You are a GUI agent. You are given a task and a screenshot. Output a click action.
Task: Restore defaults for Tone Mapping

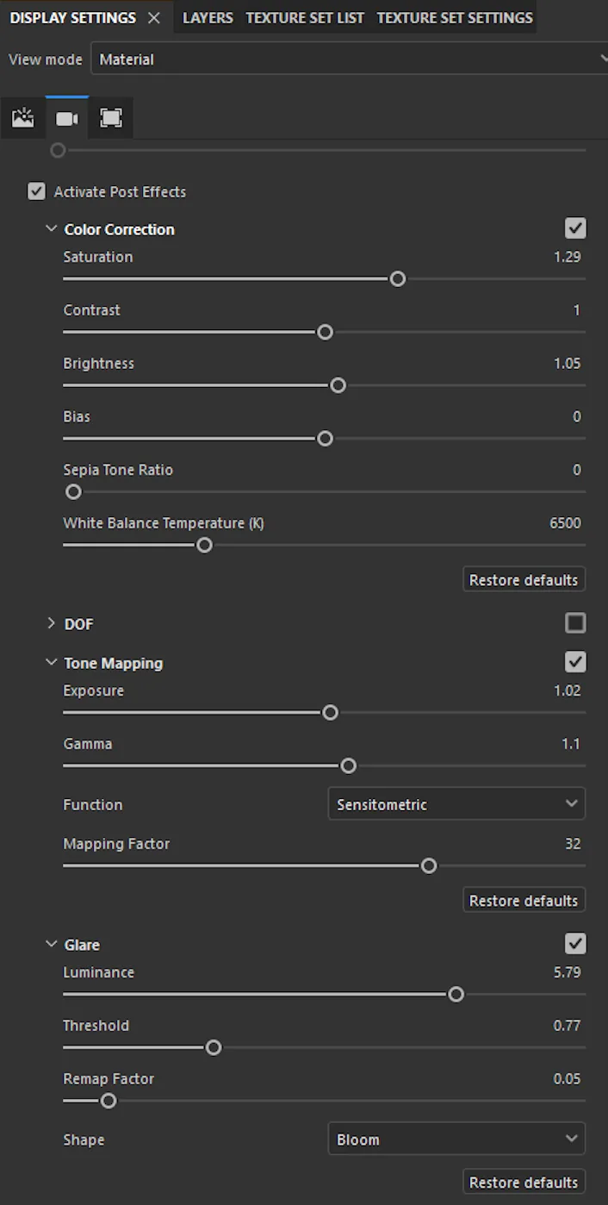click(x=524, y=900)
